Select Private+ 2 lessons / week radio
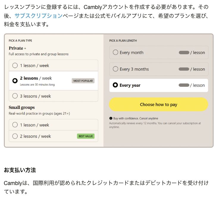The image size is (219, 199). (x=15, y=81)
